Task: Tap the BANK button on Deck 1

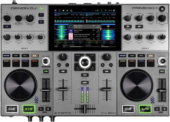Action: click(35, 56)
